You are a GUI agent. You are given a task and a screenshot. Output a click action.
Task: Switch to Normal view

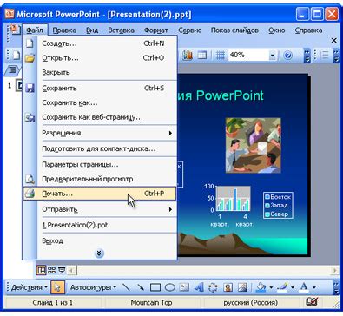point(41,270)
